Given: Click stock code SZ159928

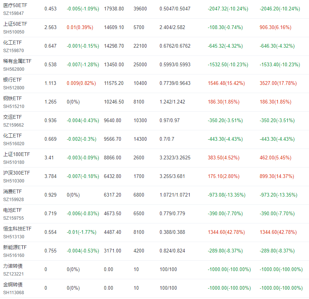Looking at the screenshot, I should click(13, 200).
